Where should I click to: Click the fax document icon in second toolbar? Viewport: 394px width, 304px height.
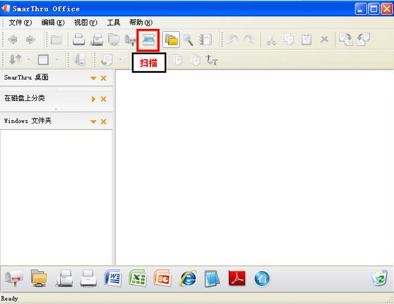coord(79,60)
